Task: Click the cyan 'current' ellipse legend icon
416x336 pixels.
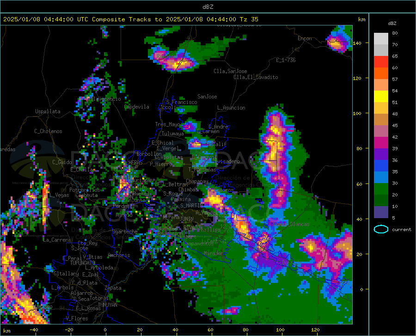Action: tap(381, 229)
